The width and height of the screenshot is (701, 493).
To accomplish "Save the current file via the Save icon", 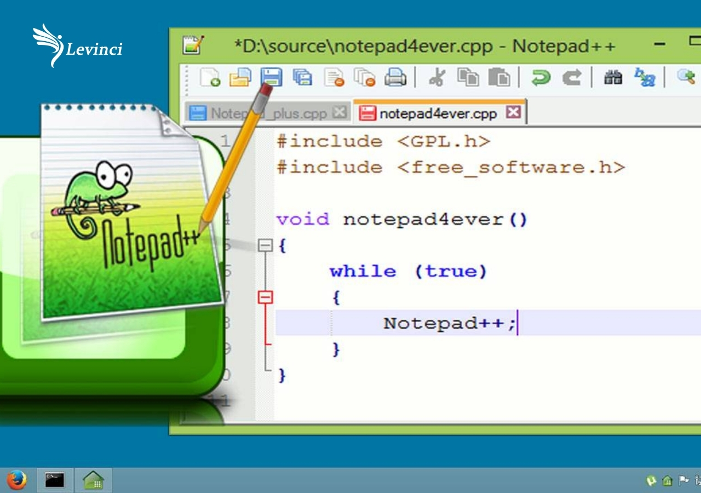I will coord(272,77).
